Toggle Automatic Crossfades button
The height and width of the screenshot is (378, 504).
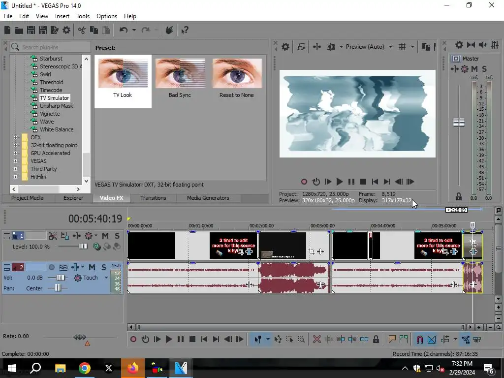pos(432,339)
